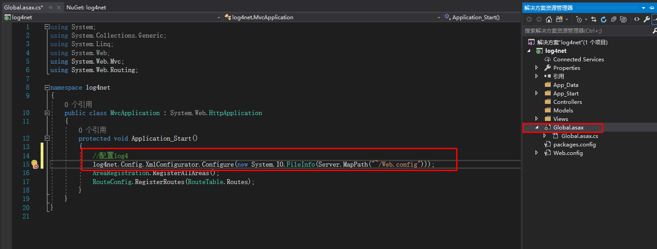
Task: Expand the Web.config node
Action: coord(537,153)
